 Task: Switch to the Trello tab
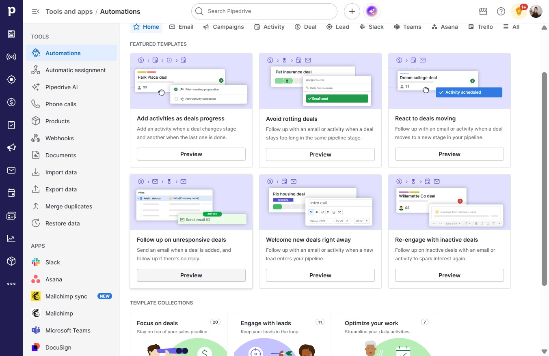pos(480,27)
